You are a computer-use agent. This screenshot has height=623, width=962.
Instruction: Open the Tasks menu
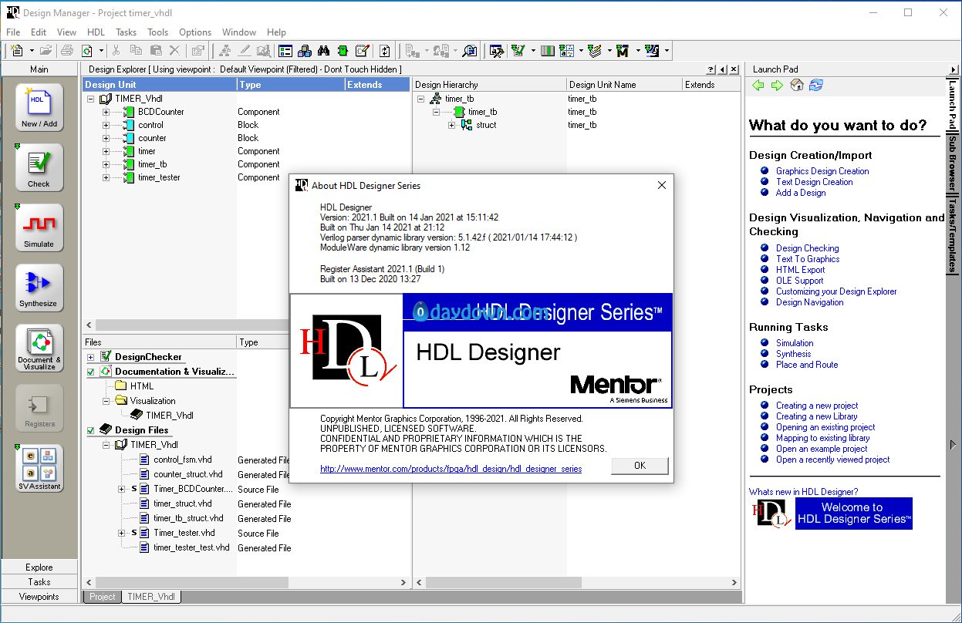126,32
